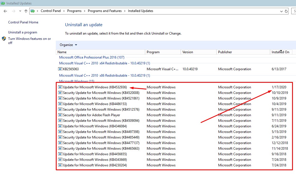Click icon of KB4346084 update
Screen dimensions: 296x175
(60, 126)
